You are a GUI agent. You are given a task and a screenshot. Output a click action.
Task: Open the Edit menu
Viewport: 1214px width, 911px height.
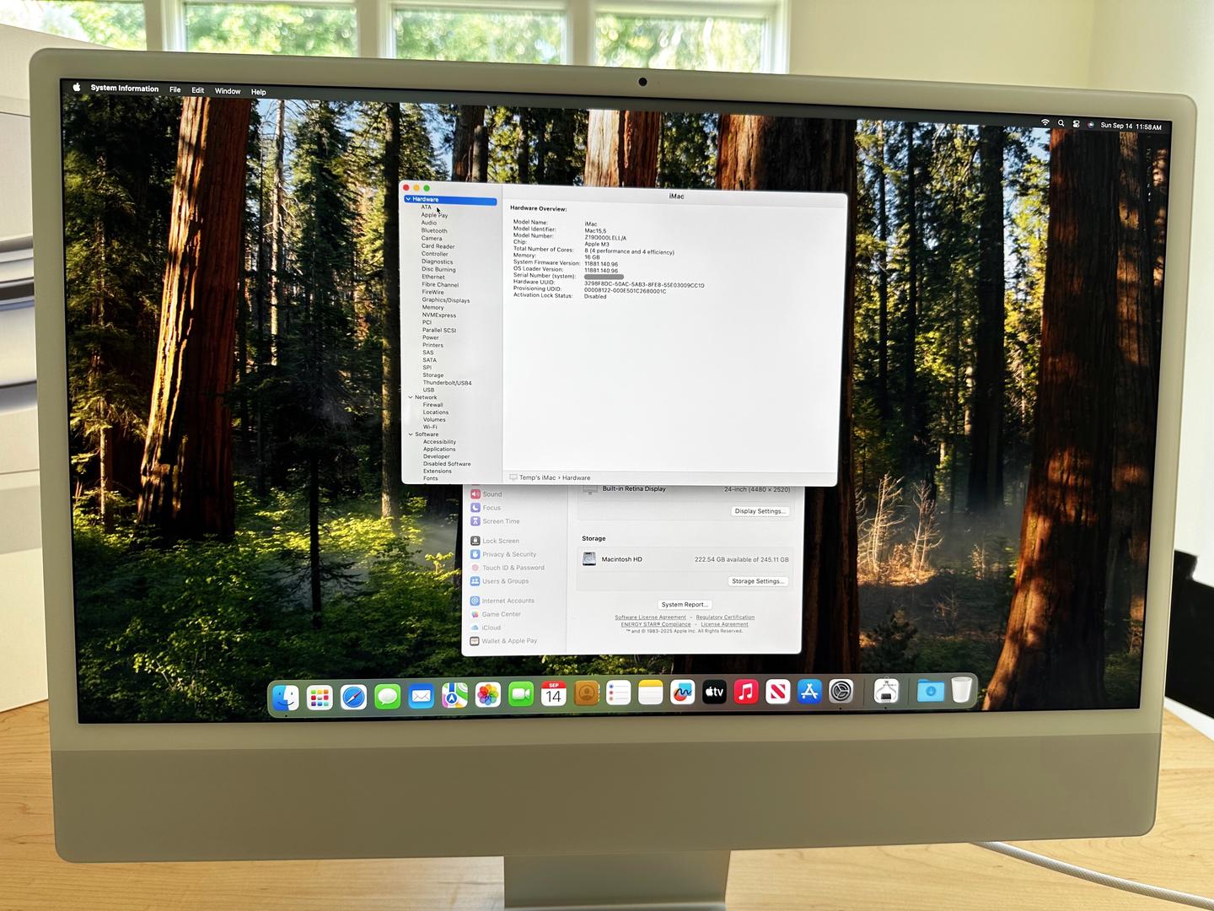click(197, 90)
